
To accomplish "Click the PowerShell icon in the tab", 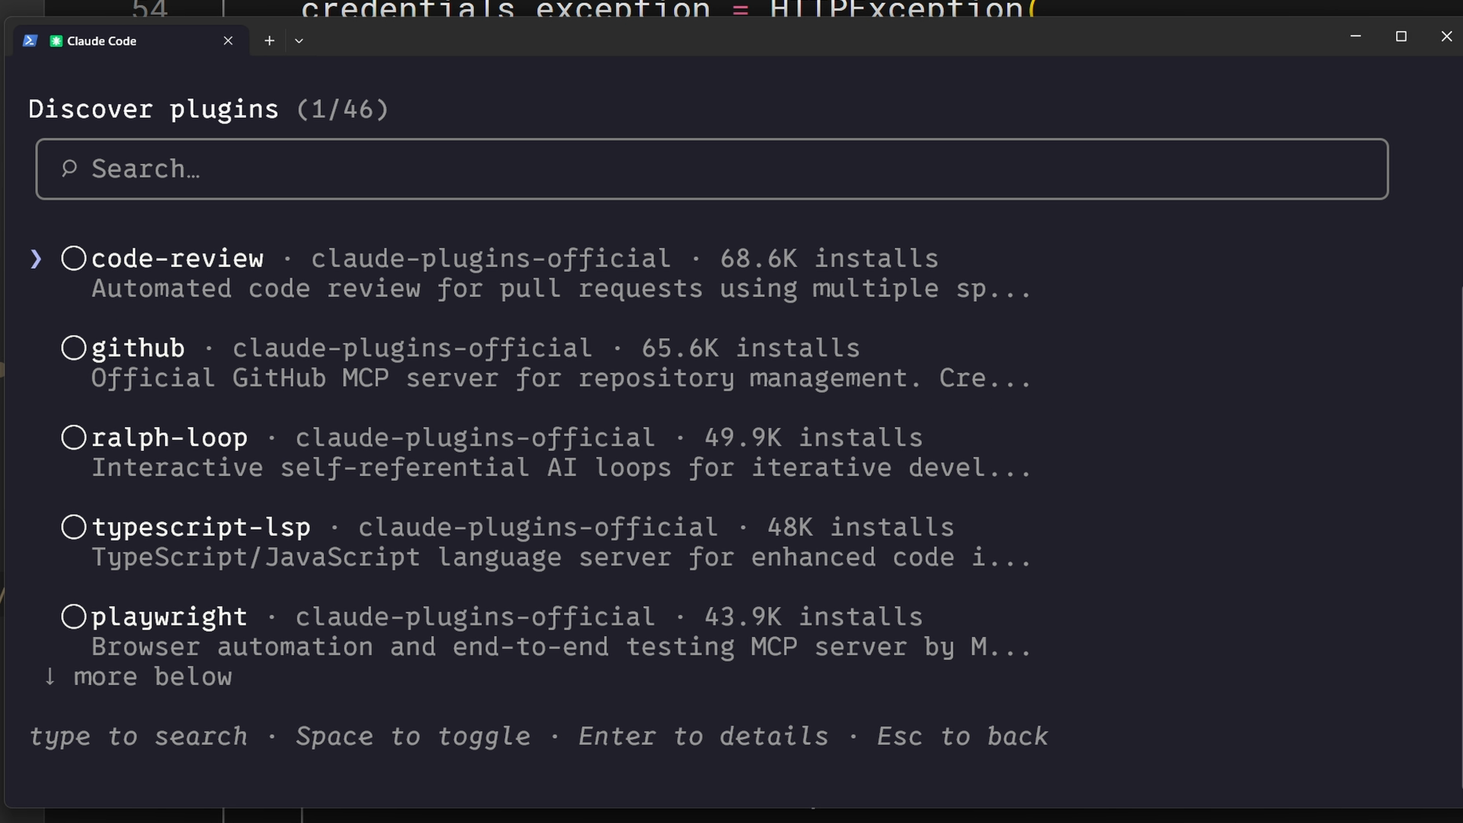I will pyautogui.click(x=30, y=41).
